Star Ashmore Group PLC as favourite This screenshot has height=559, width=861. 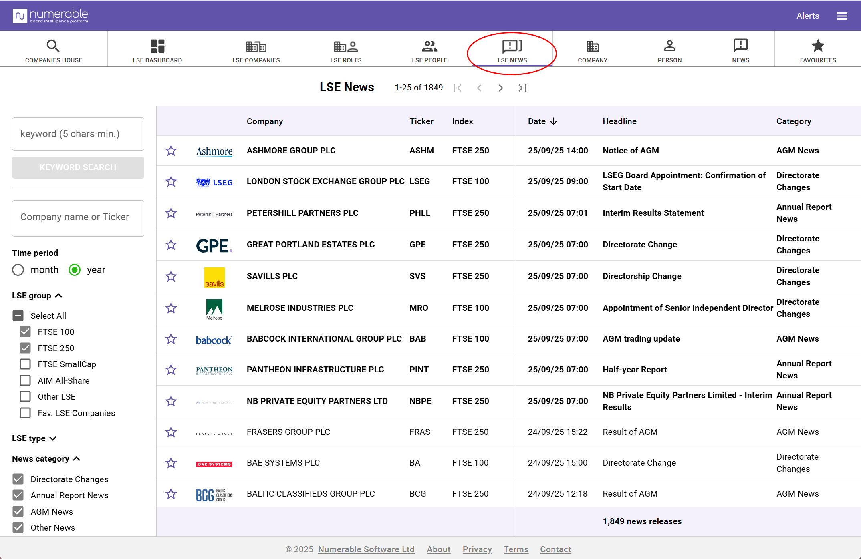171,151
